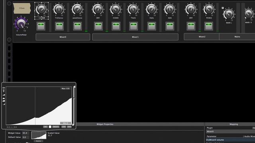Toggle the green button under Helix

tap(152, 26)
